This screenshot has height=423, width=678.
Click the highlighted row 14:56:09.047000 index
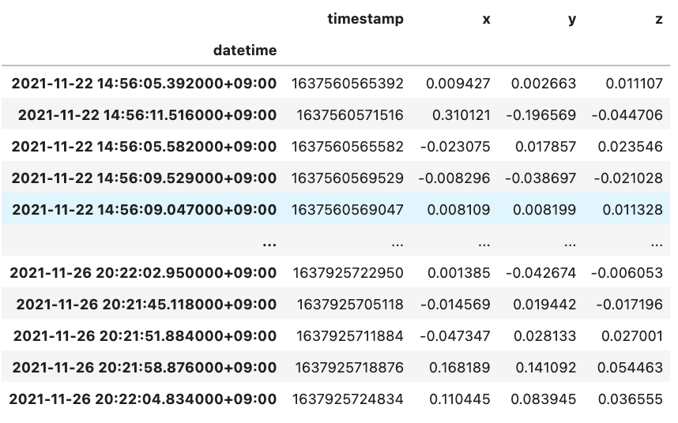click(x=144, y=209)
